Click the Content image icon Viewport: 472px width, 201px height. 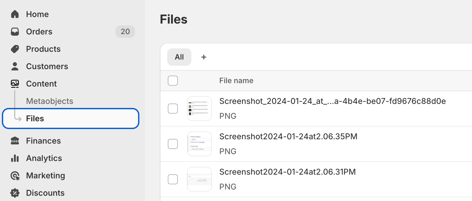(15, 84)
